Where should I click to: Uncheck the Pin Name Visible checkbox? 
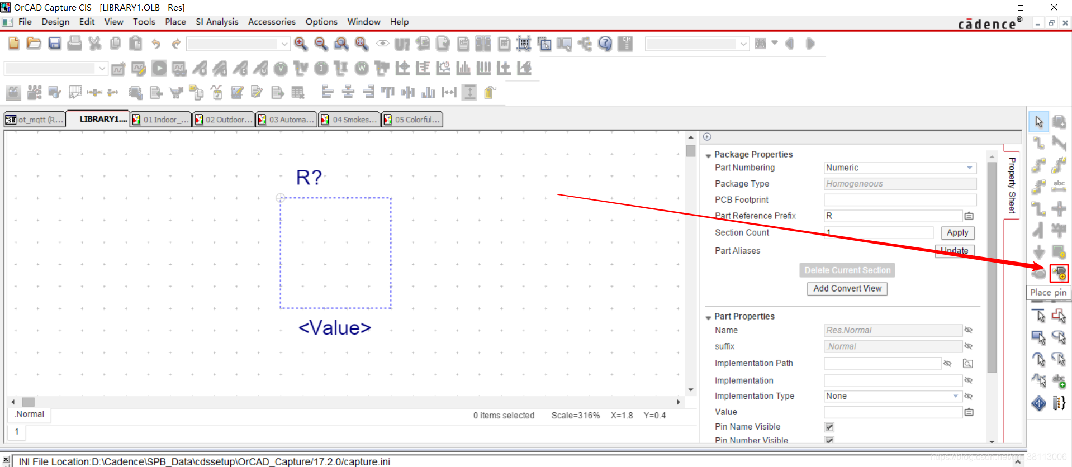coord(829,427)
